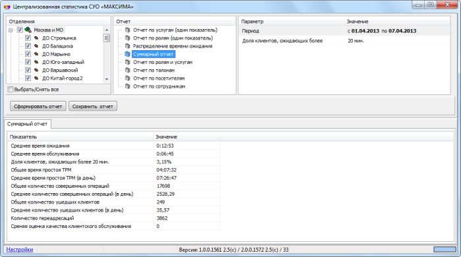Screen dimensions: 461x257
Task: Click the branches list scrollbar thumb
Action: (x=107, y=38)
